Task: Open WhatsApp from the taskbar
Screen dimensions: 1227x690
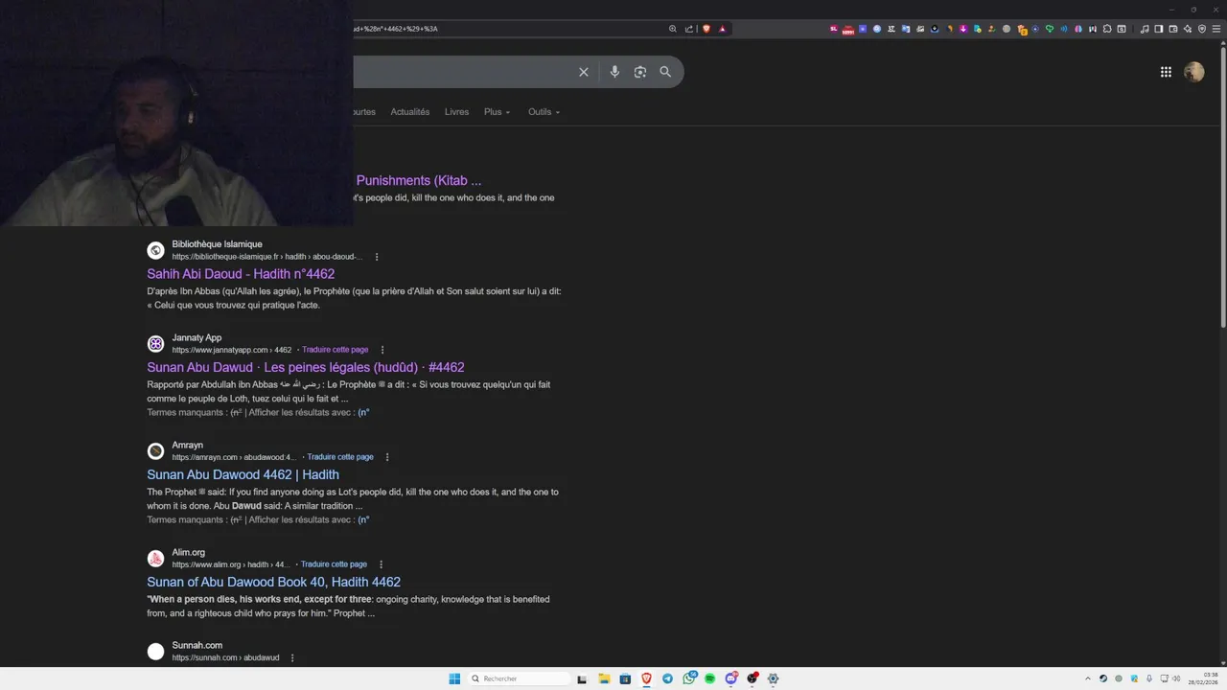Action: click(689, 678)
